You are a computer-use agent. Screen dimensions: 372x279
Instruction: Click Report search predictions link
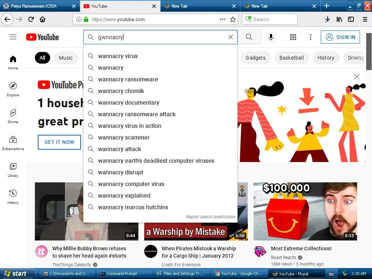click(210, 217)
